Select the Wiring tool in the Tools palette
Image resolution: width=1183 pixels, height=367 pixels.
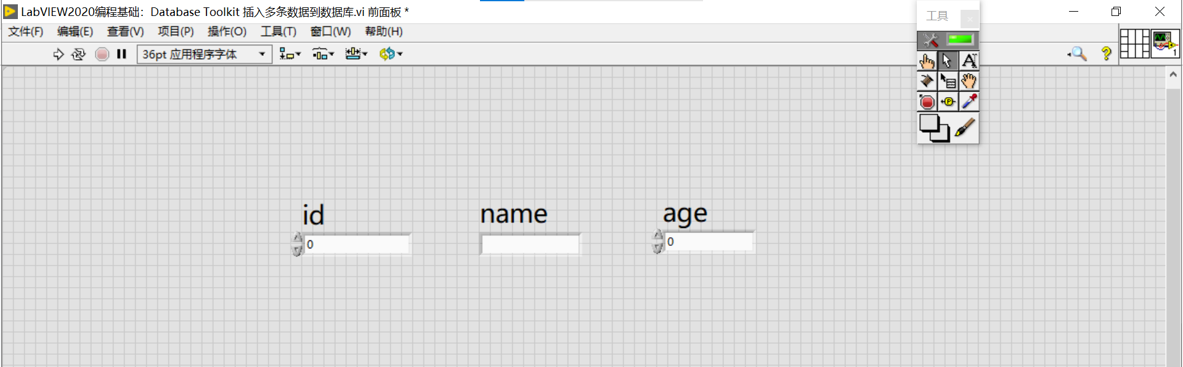pyautogui.click(x=927, y=81)
